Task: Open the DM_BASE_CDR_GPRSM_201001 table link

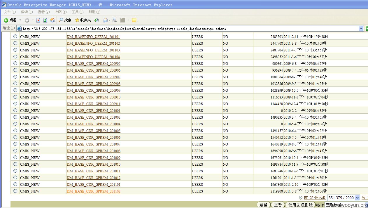Action: click(94, 111)
